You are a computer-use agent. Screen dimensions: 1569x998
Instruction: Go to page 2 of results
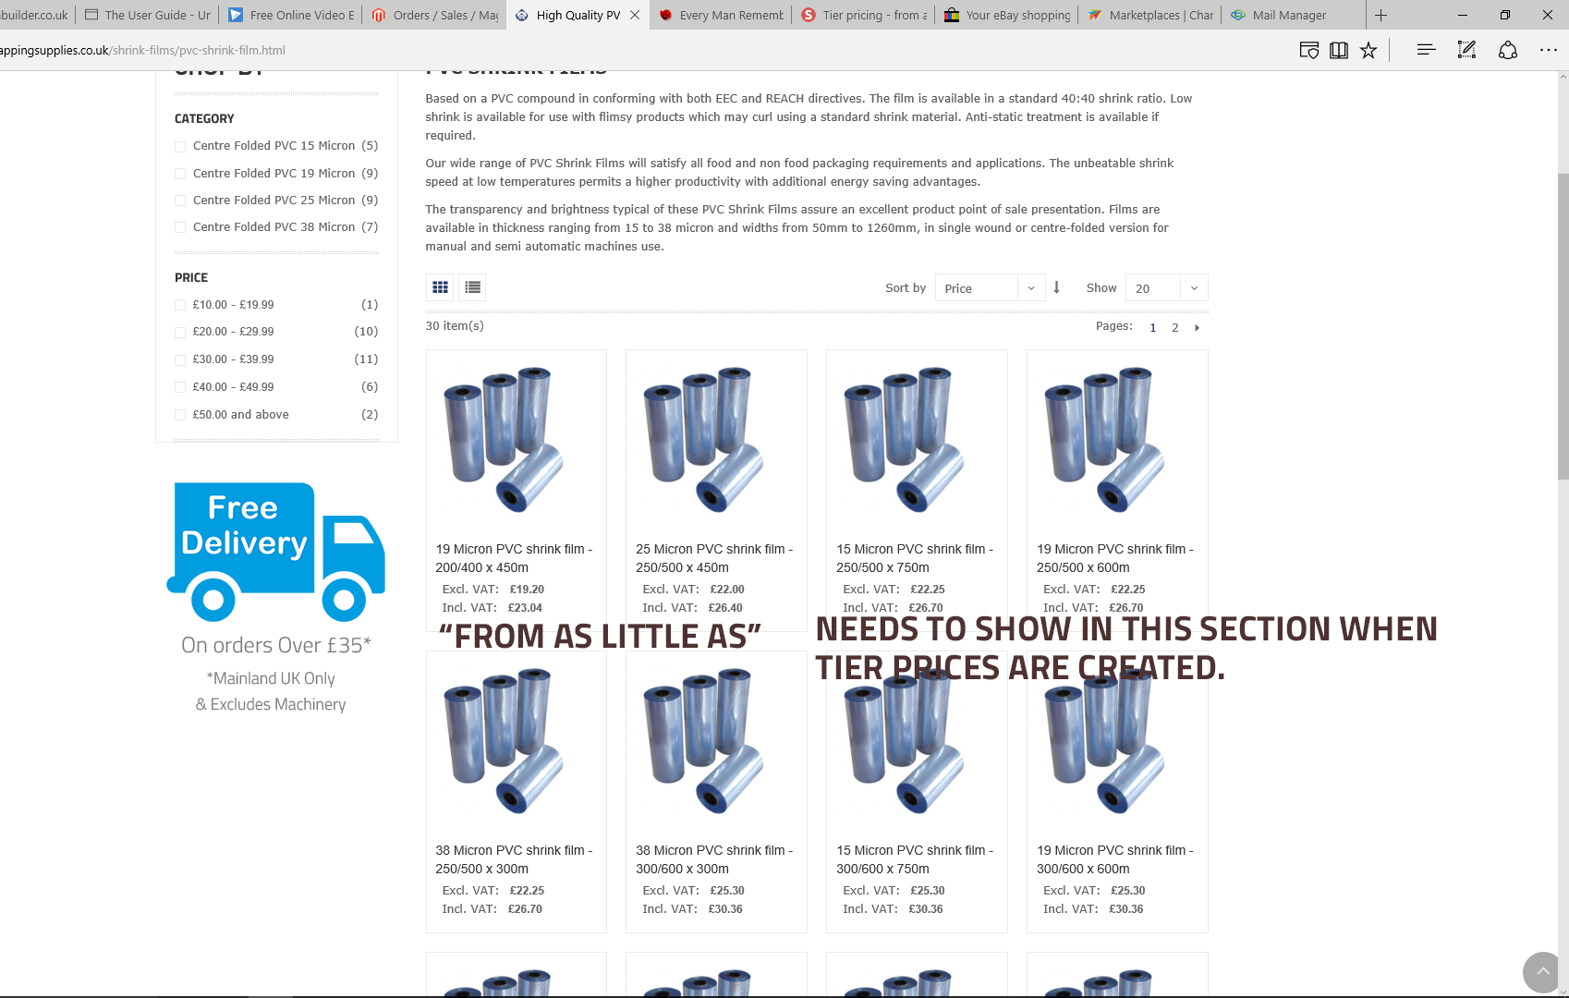click(1174, 327)
